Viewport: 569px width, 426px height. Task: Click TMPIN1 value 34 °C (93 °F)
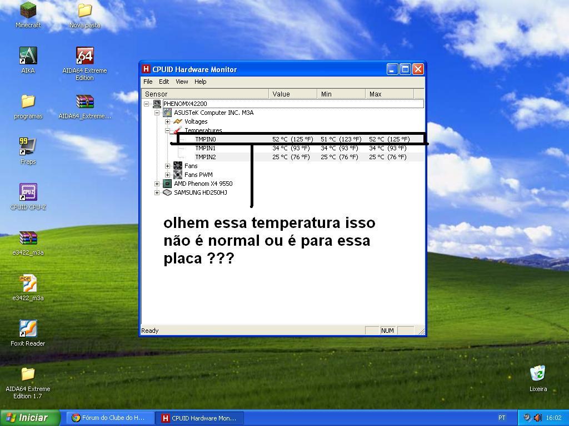point(291,148)
